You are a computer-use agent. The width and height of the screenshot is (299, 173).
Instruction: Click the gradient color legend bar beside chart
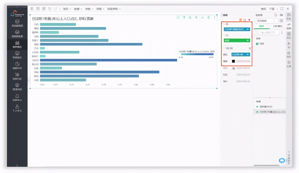(197, 54)
